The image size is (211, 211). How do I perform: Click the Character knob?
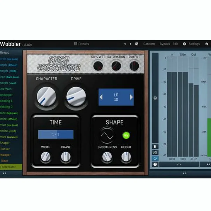pos(46,96)
